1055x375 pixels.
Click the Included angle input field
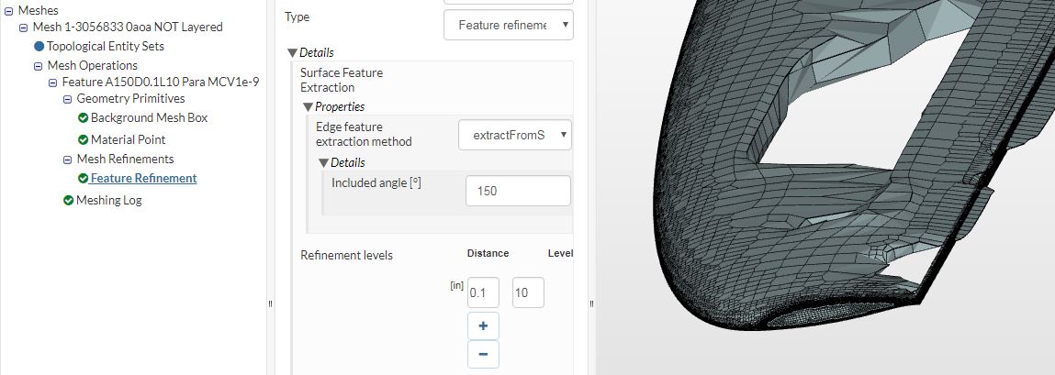tap(518, 192)
